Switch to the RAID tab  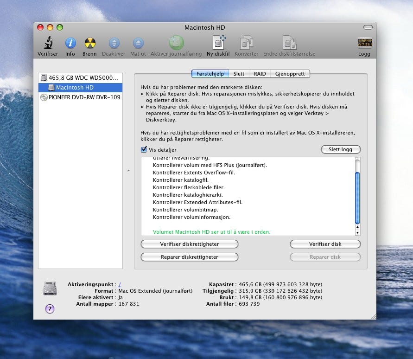[x=260, y=74]
